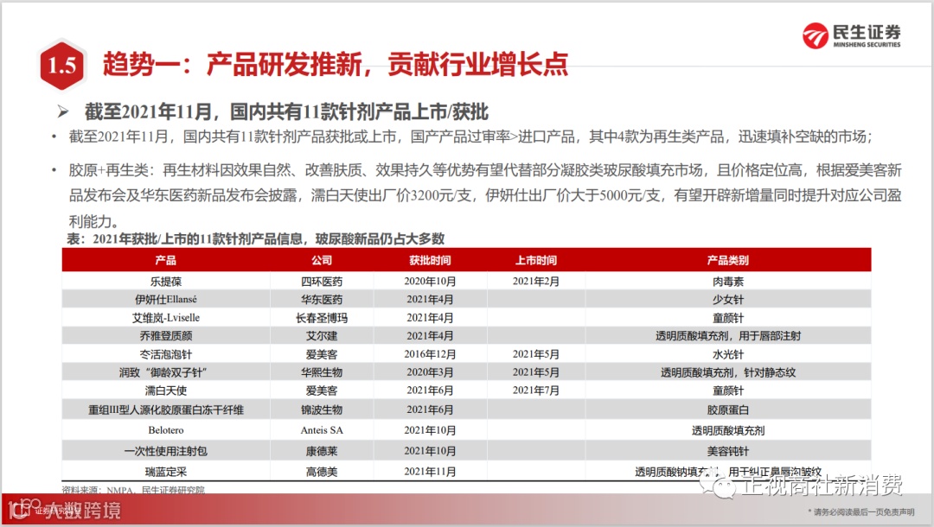The image size is (934, 527).
Task: Select the 伊妍仕Ellansé product cell
Action: pos(165,299)
